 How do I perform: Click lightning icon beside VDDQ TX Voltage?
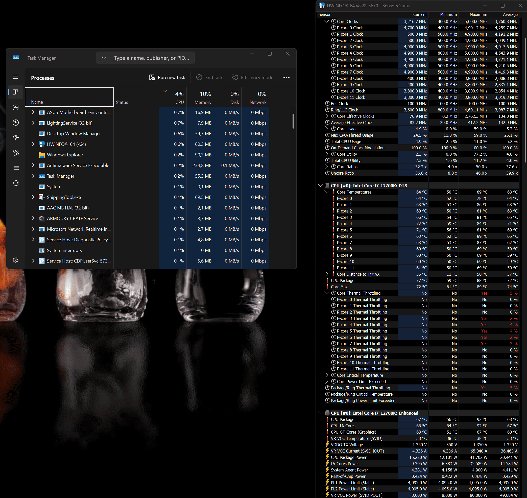[x=327, y=445]
